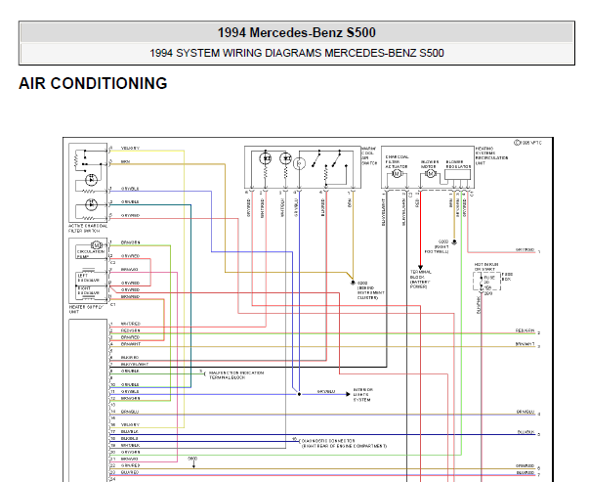Click 'Heating Systems Recirculation Unit' label
Image resolution: width=589 pixels, height=482 pixels.
pos(491,155)
